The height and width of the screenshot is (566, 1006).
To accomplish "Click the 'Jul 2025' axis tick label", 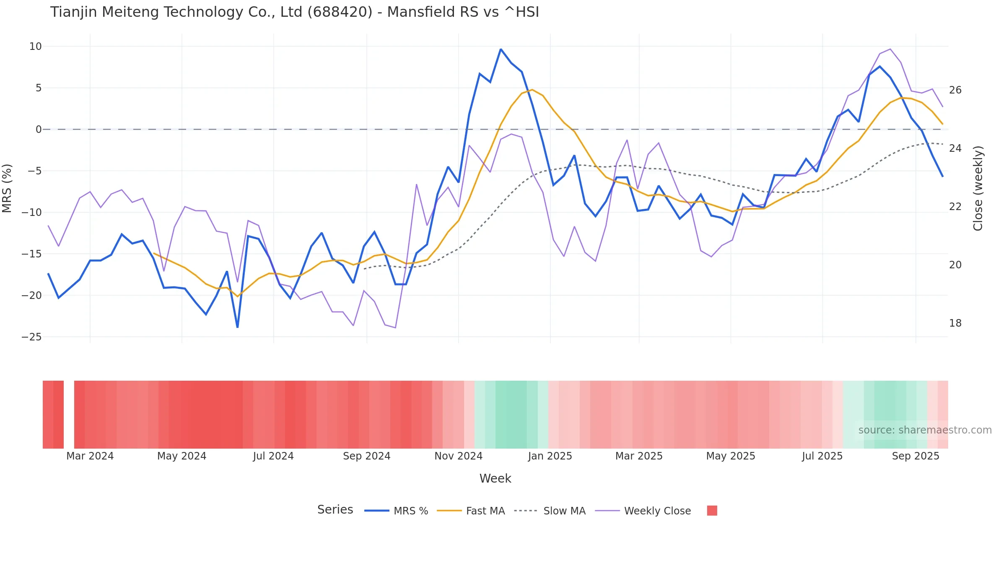I will [x=822, y=456].
